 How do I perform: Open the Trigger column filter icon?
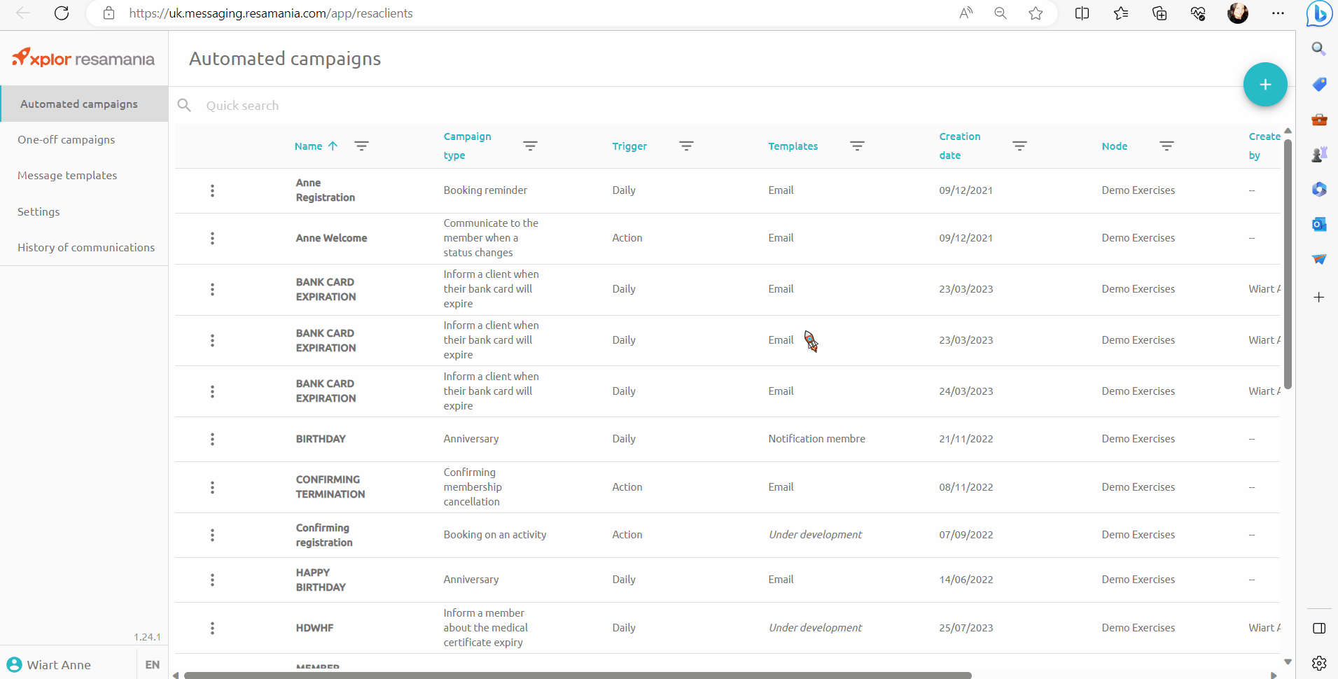(686, 146)
